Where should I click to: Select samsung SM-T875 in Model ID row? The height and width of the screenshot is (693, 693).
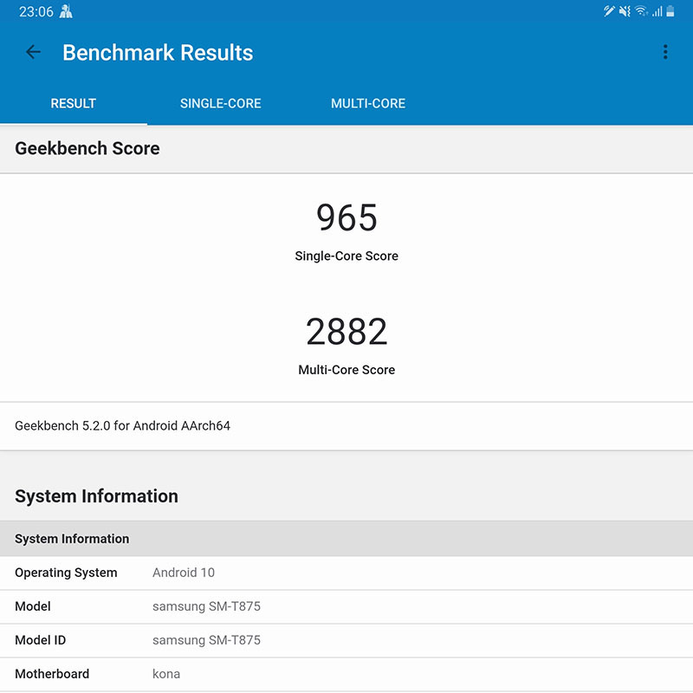pos(206,640)
